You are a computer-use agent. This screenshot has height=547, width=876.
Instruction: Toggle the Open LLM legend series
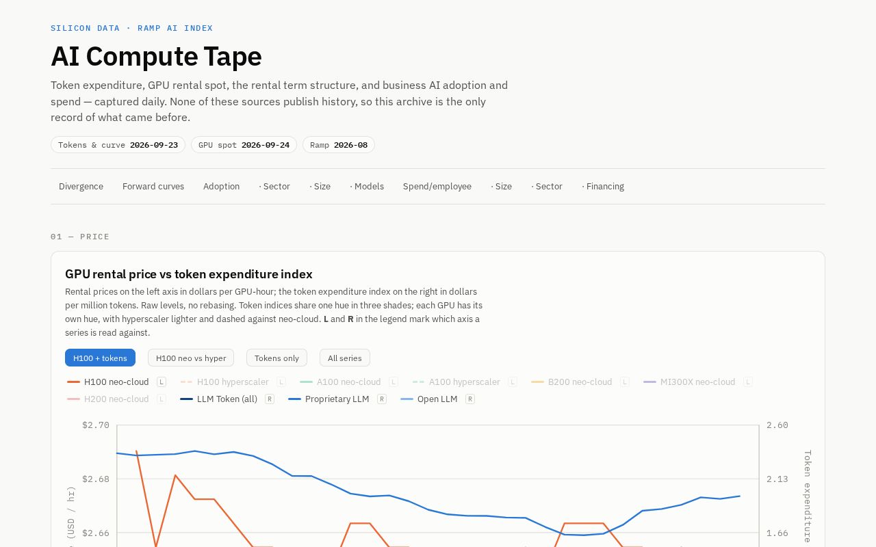point(438,399)
